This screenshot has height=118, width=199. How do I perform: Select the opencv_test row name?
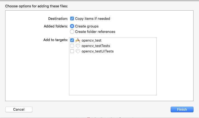(91, 40)
